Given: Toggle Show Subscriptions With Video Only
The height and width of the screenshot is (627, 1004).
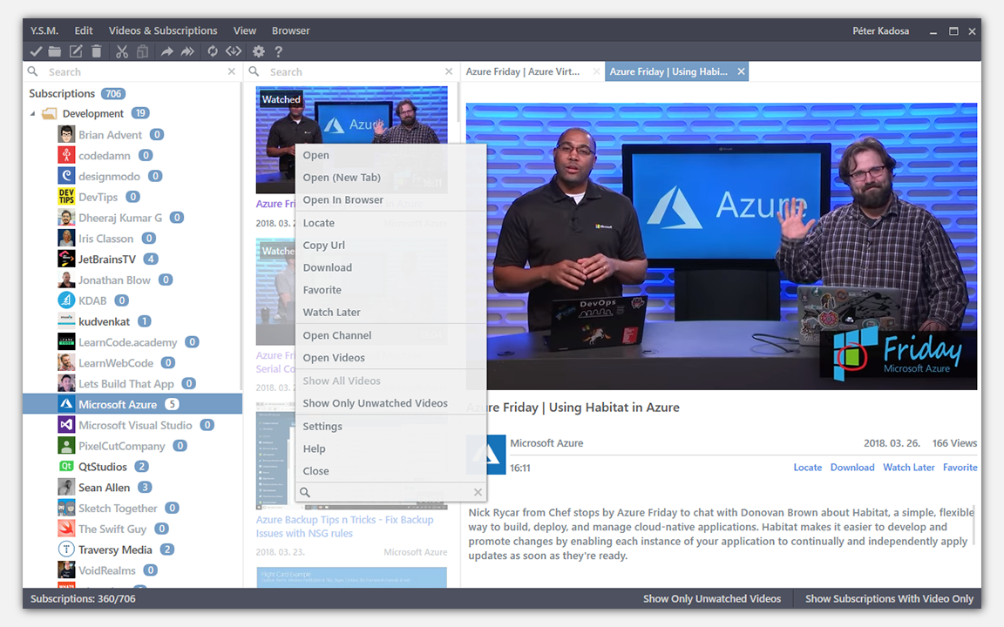Looking at the screenshot, I should click(x=889, y=599).
